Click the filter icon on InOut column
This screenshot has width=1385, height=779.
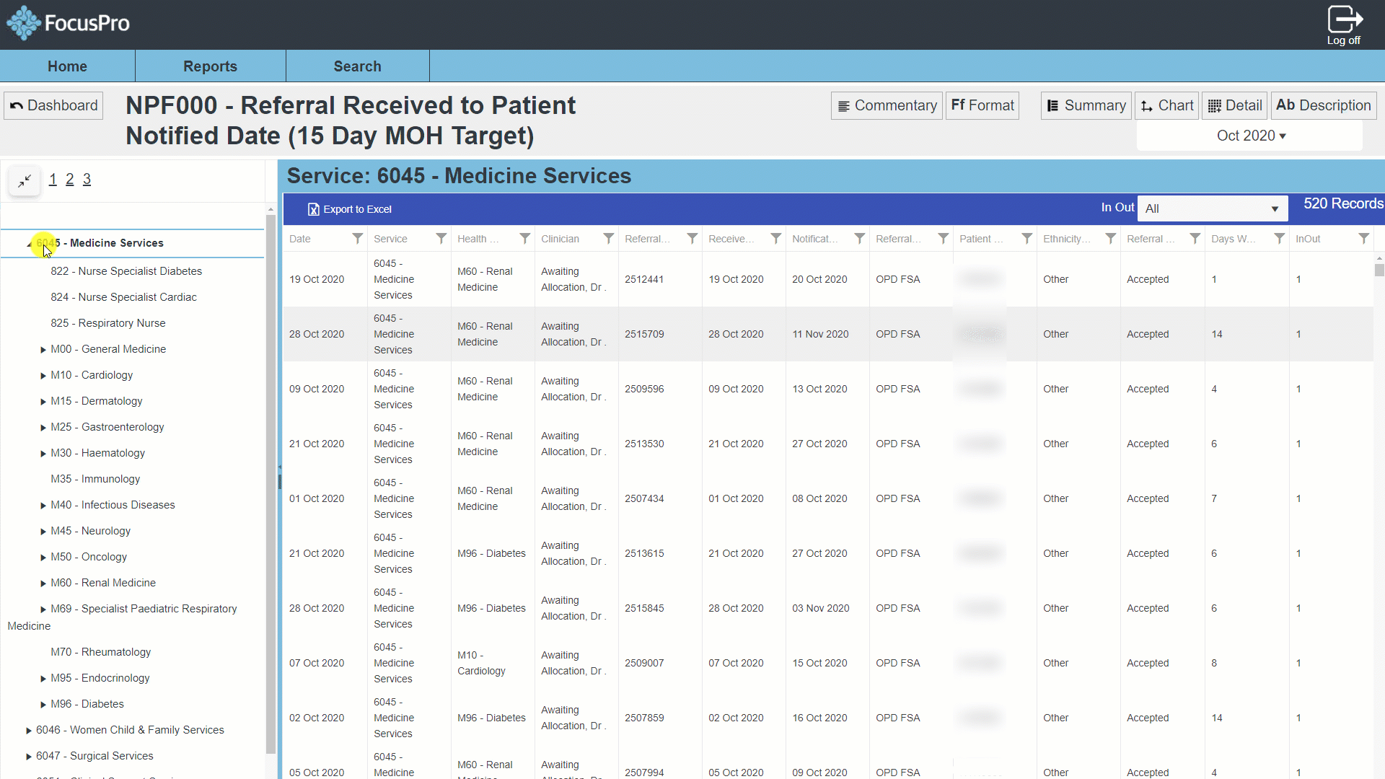click(x=1363, y=239)
